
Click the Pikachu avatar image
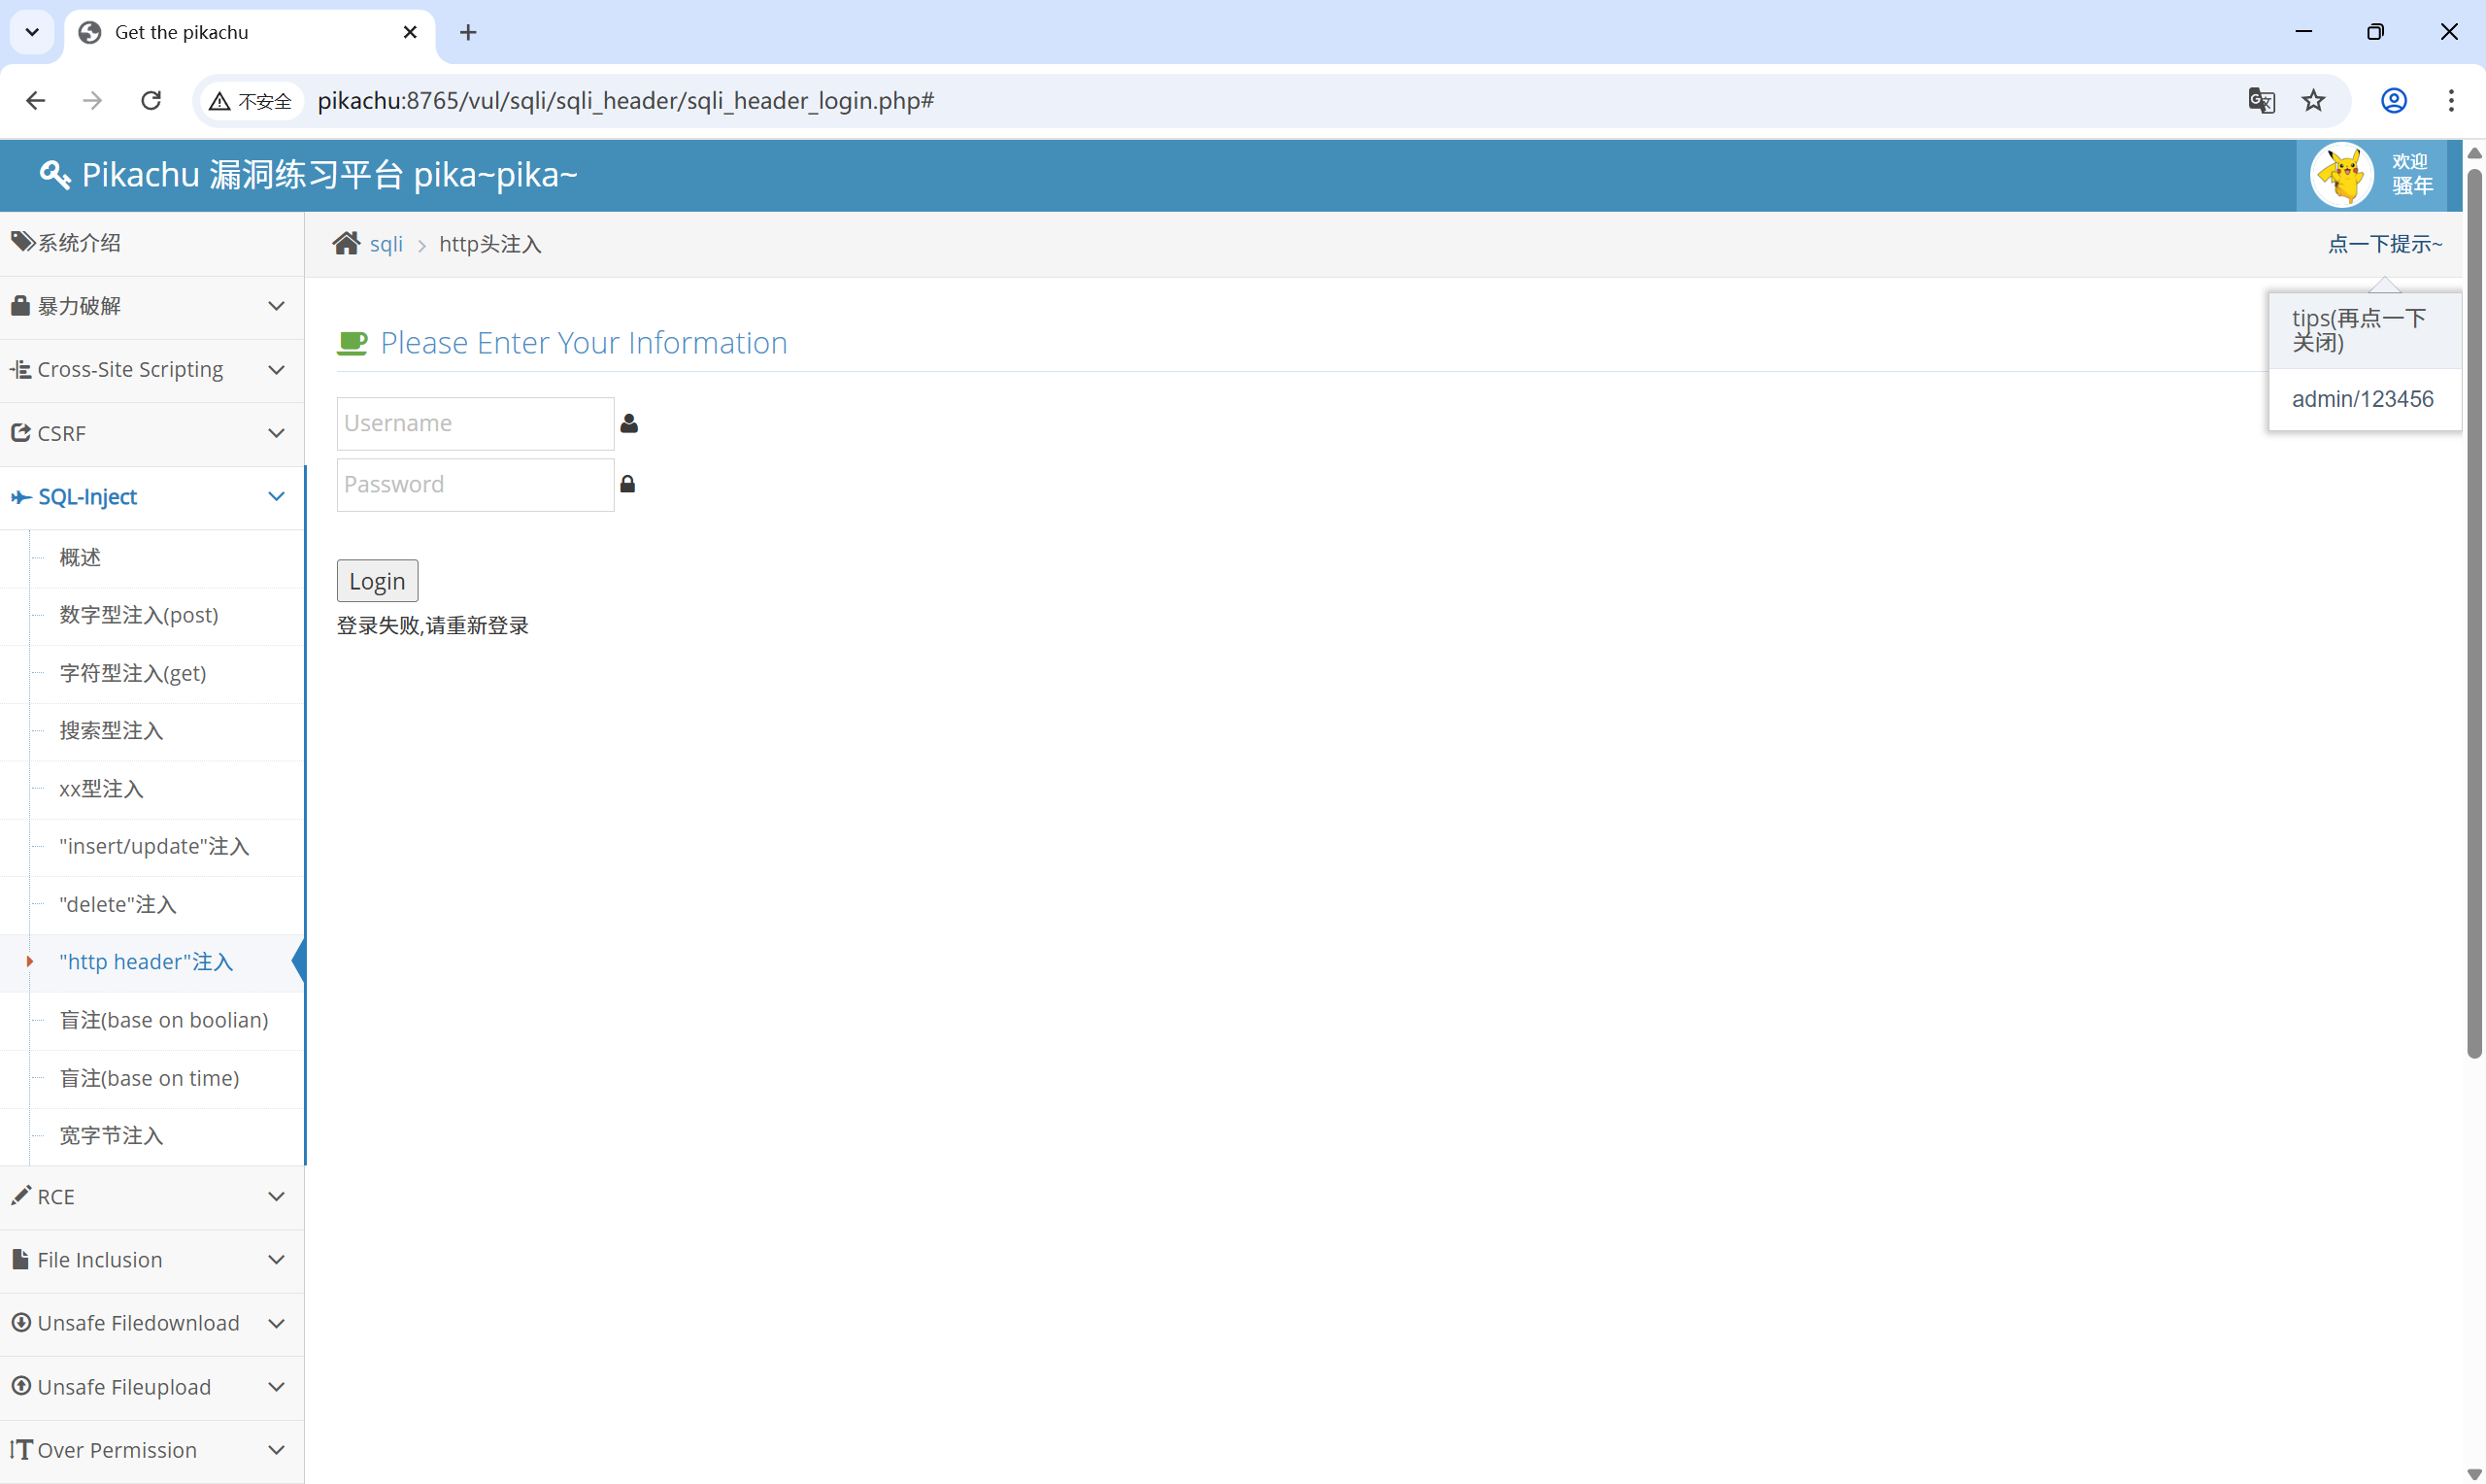point(2341,175)
